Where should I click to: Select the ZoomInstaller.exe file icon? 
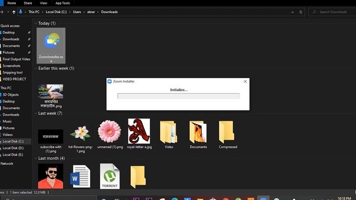coord(51,46)
